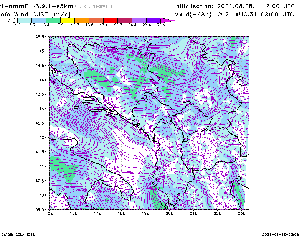Image resolution: width=307 pixels, height=237 pixels.
Task: Click the '7.9' colorbar value
Action: (61, 25)
